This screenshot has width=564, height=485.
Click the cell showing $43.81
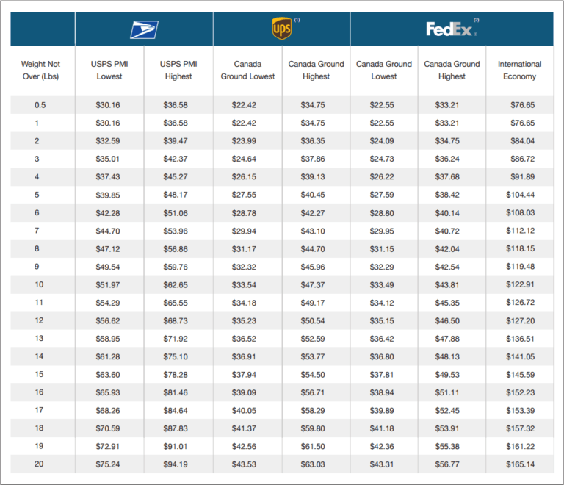[x=447, y=285]
